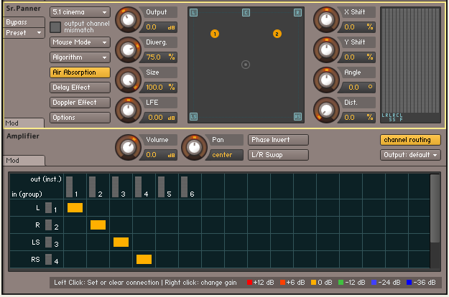
Task: Click the Dist. 0.0 % value
Action: tap(358, 118)
